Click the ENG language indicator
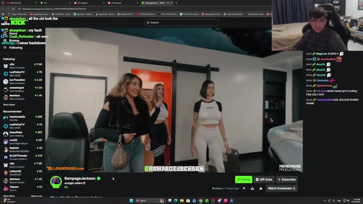 (x=339, y=201)
